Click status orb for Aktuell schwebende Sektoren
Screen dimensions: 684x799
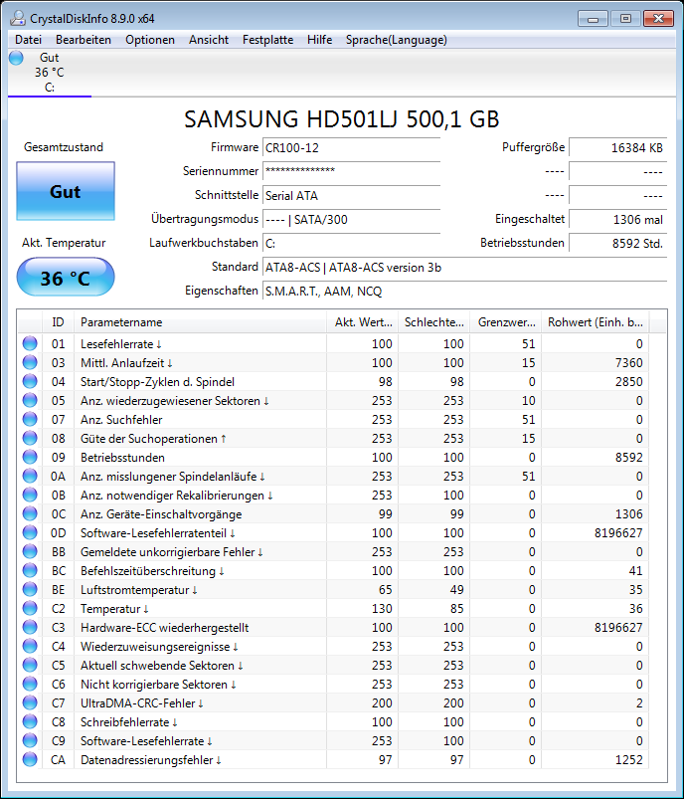pyautogui.click(x=30, y=665)
